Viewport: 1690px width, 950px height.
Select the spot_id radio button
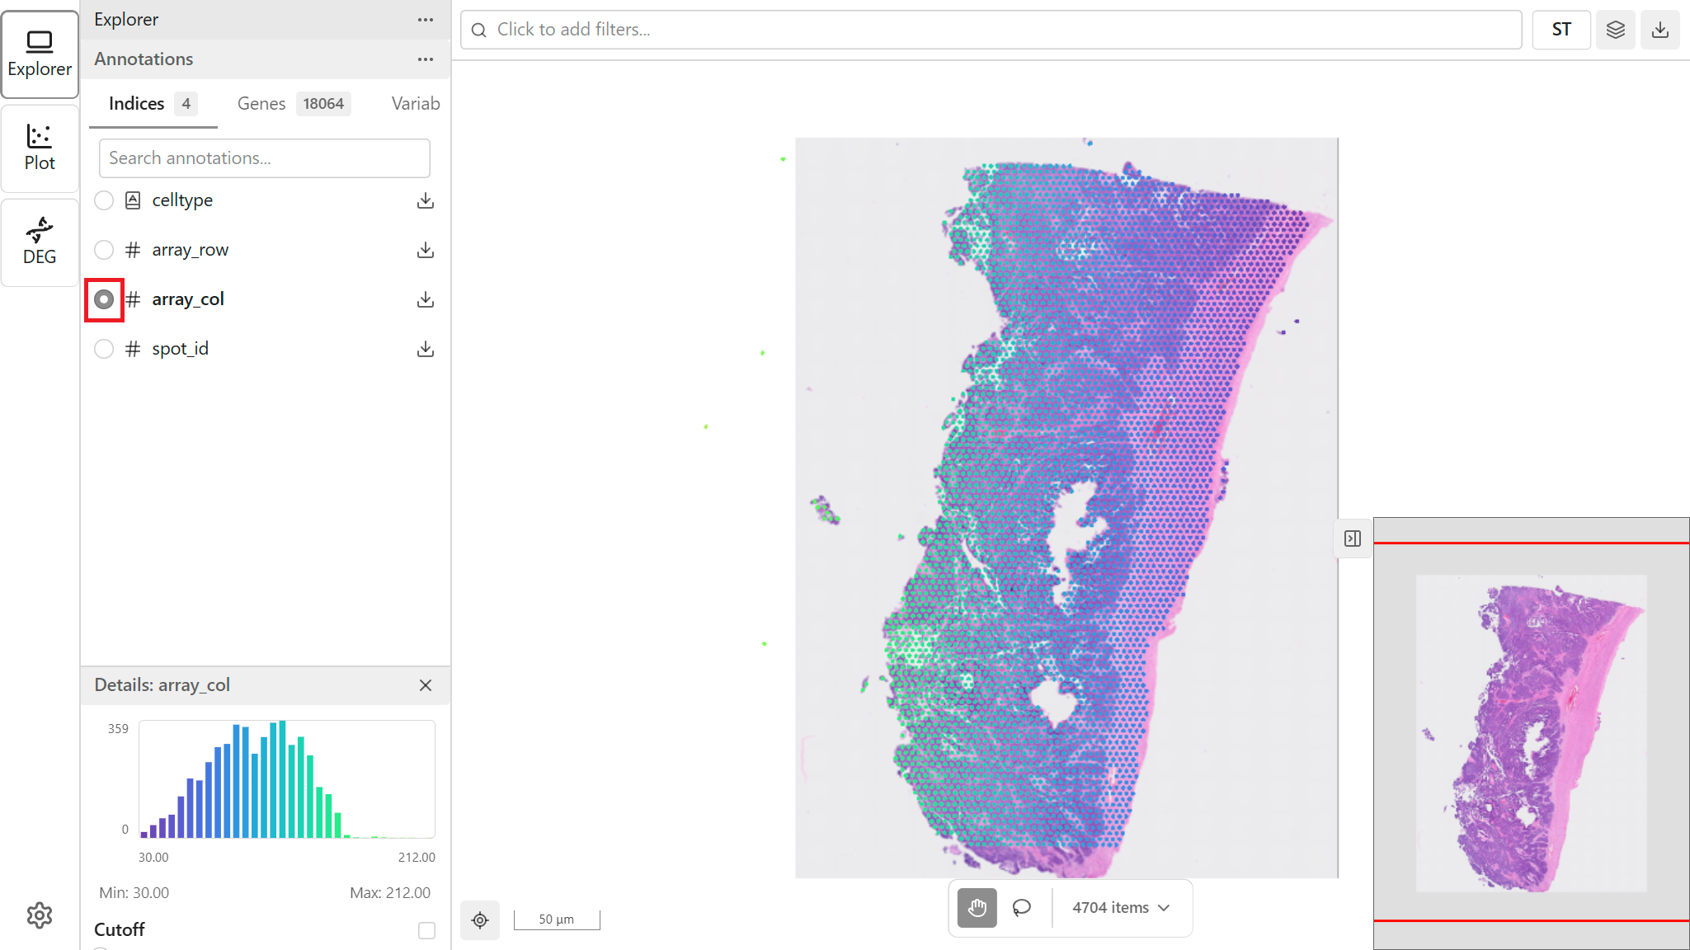click(x=104, y=349)
